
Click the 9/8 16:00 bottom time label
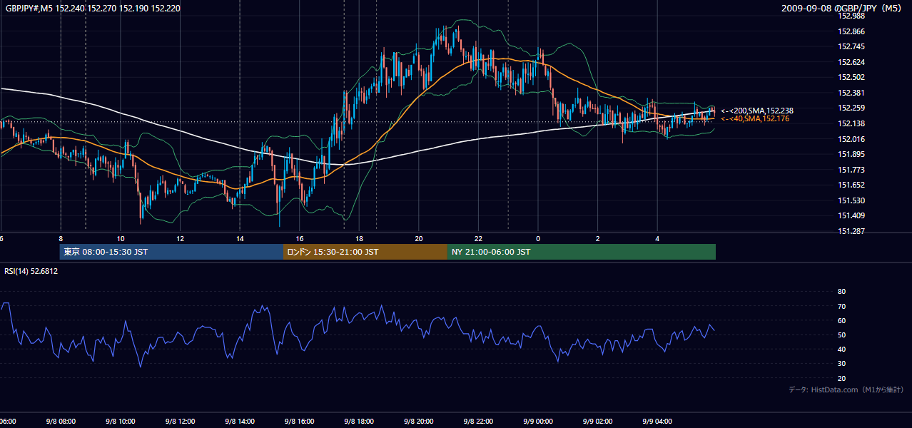[300, 422]
